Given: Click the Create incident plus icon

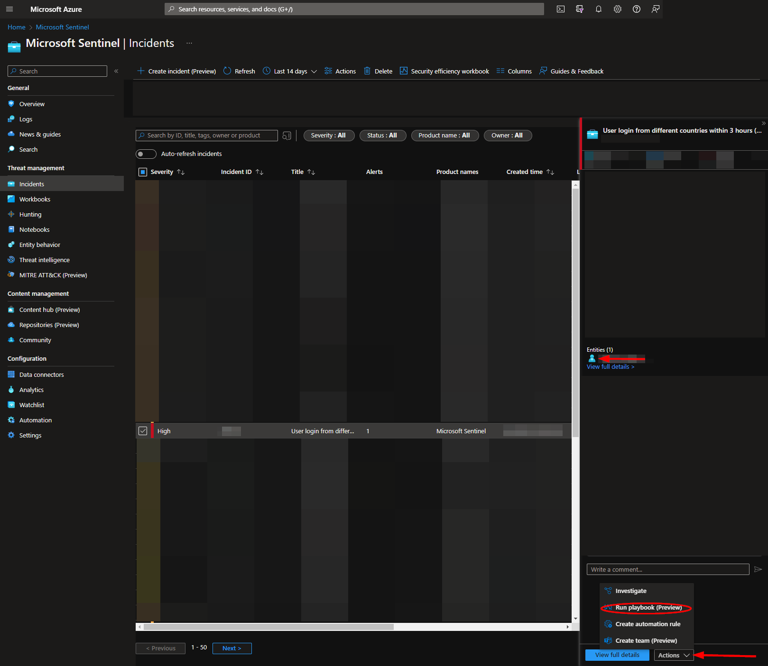Looking at the screenshot, I should tap(140, 71).
